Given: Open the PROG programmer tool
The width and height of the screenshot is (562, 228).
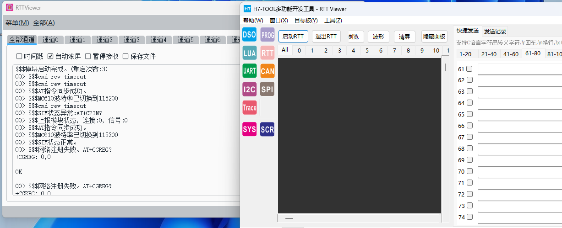Looking at the screenshot, I should 267,35.
